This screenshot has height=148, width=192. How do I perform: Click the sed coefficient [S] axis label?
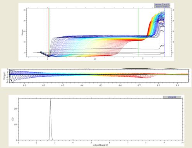pyautogui.click(x=100, y=145)
